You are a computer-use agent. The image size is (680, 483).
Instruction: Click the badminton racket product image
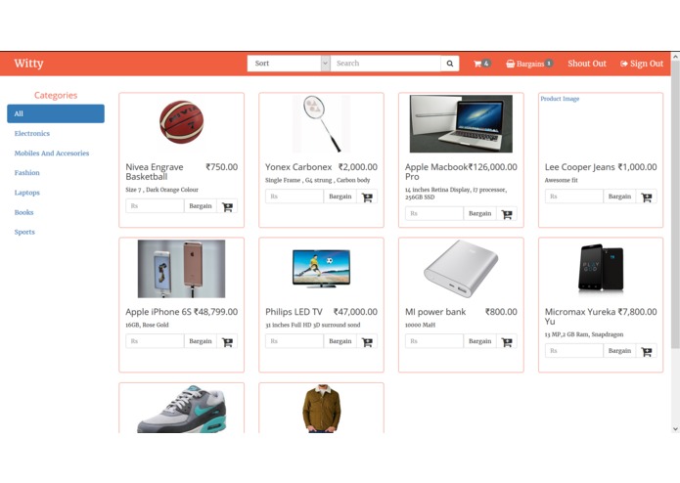(321, 124)
